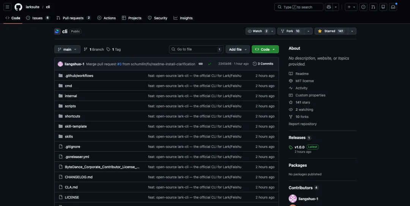The image size is (410, 206).
Task: Switch to the Security tab
Action: pyautogui.click(x=158, y=18)
